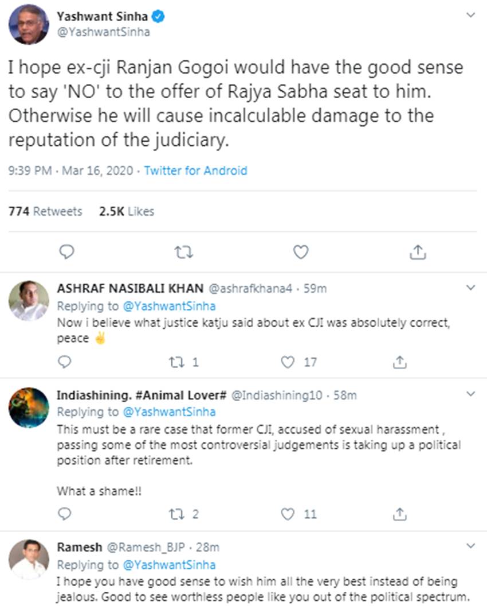View the 2.5K Likes list
The width and height of the screenshot is (487, 609).
coord(126,211)
